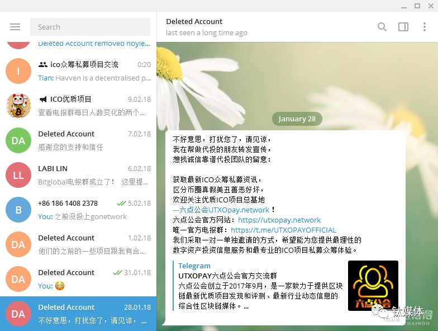Open the hamburger main menu

tap(15, 27)
